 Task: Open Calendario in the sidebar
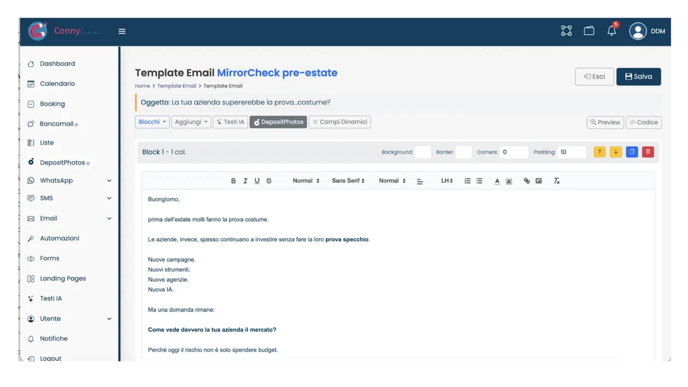pos(58,84)
